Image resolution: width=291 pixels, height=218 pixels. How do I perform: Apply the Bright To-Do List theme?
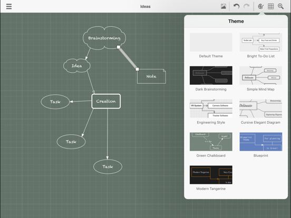(261, 42)
